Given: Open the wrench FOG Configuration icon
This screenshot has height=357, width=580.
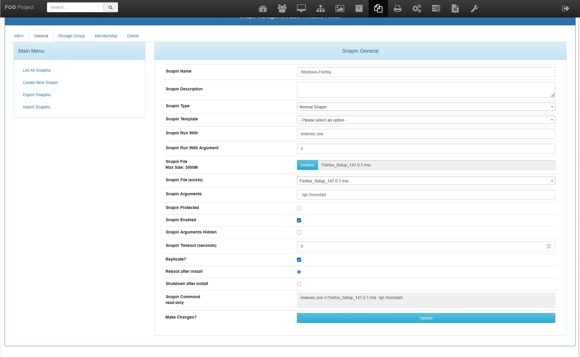Looking at the screenshot, I should pyautogui.click(x=474, y=8).
